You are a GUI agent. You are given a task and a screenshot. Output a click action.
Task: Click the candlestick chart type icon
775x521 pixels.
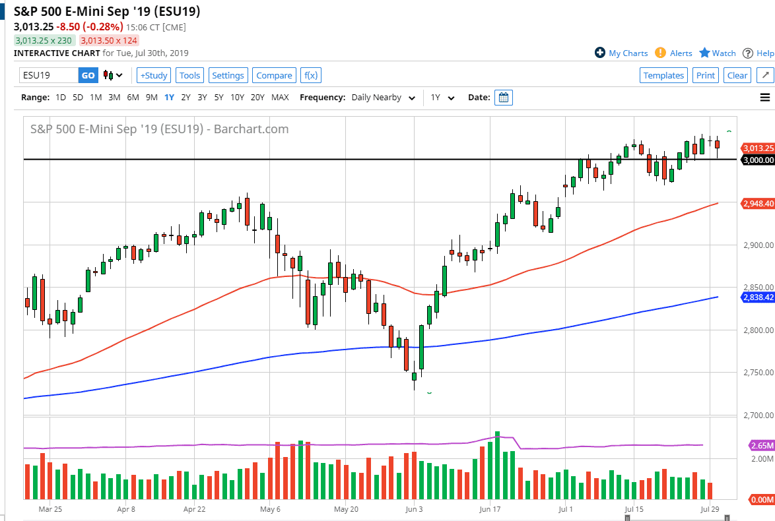pyautogui.click(x=107, y=75)
